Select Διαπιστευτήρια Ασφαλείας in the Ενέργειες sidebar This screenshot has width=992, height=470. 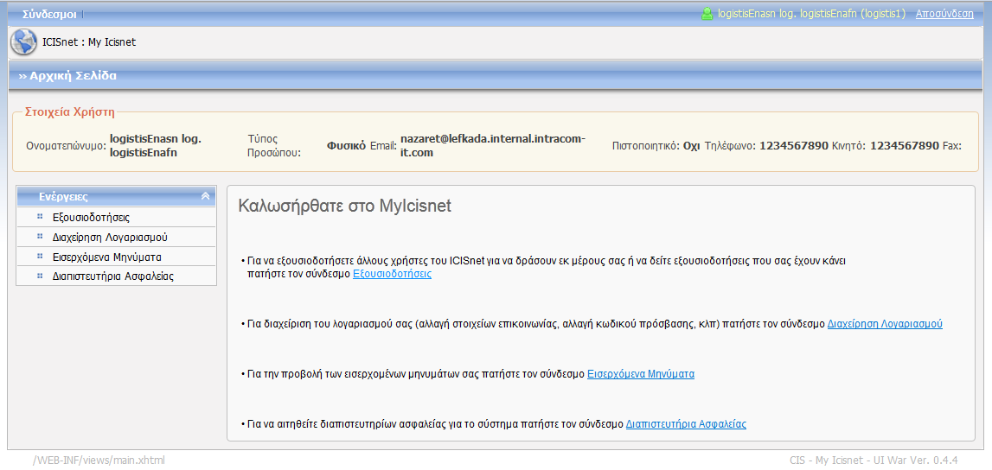(x=113, y=276)
